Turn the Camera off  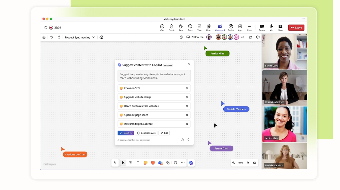click(x=262, y=27)
